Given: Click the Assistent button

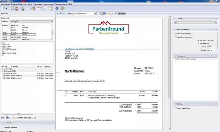Looking at the screenshot, I should pyautogui.click(x=122, y=13).
